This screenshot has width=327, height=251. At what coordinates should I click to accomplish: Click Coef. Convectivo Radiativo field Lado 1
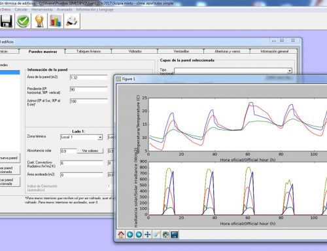pyautogui.click(x=82, y=163)
